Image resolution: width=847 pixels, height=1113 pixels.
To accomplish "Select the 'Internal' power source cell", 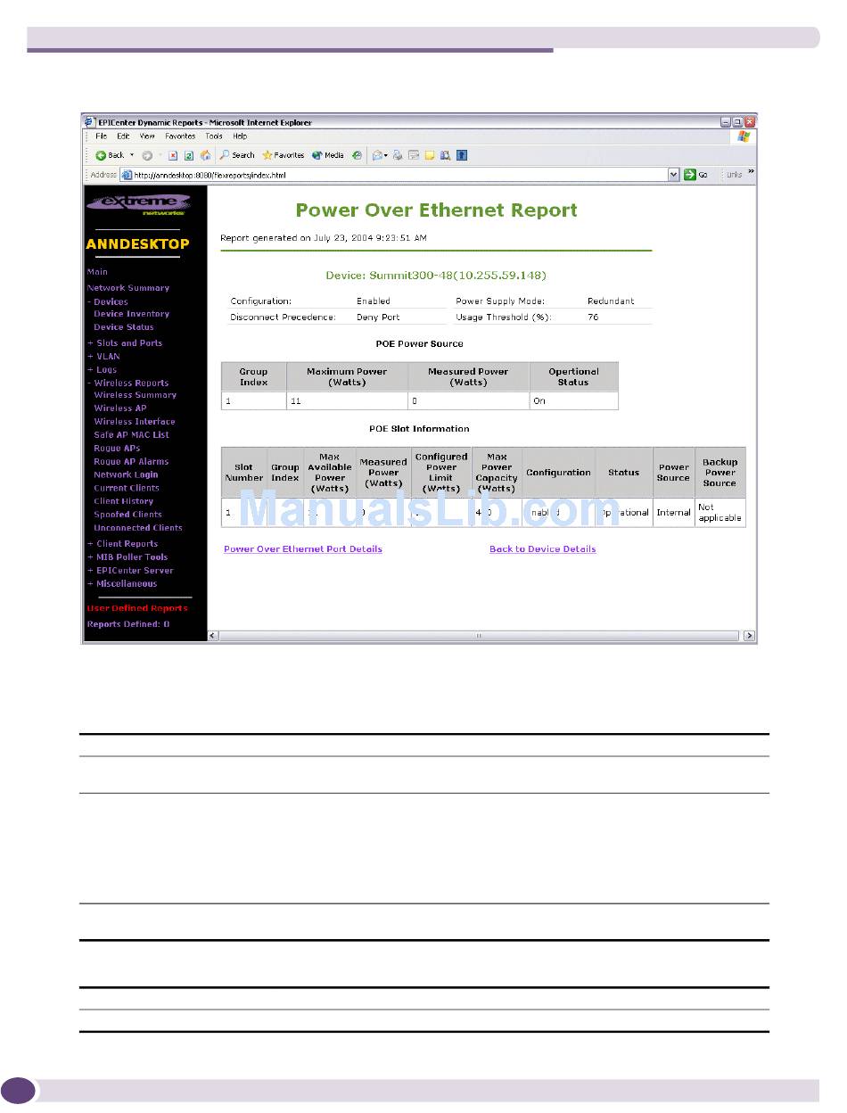I will (674, 513).
